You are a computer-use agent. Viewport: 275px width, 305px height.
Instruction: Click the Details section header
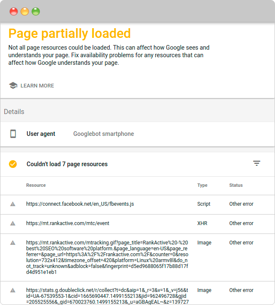pyautogui.click(x=14, y=111)
